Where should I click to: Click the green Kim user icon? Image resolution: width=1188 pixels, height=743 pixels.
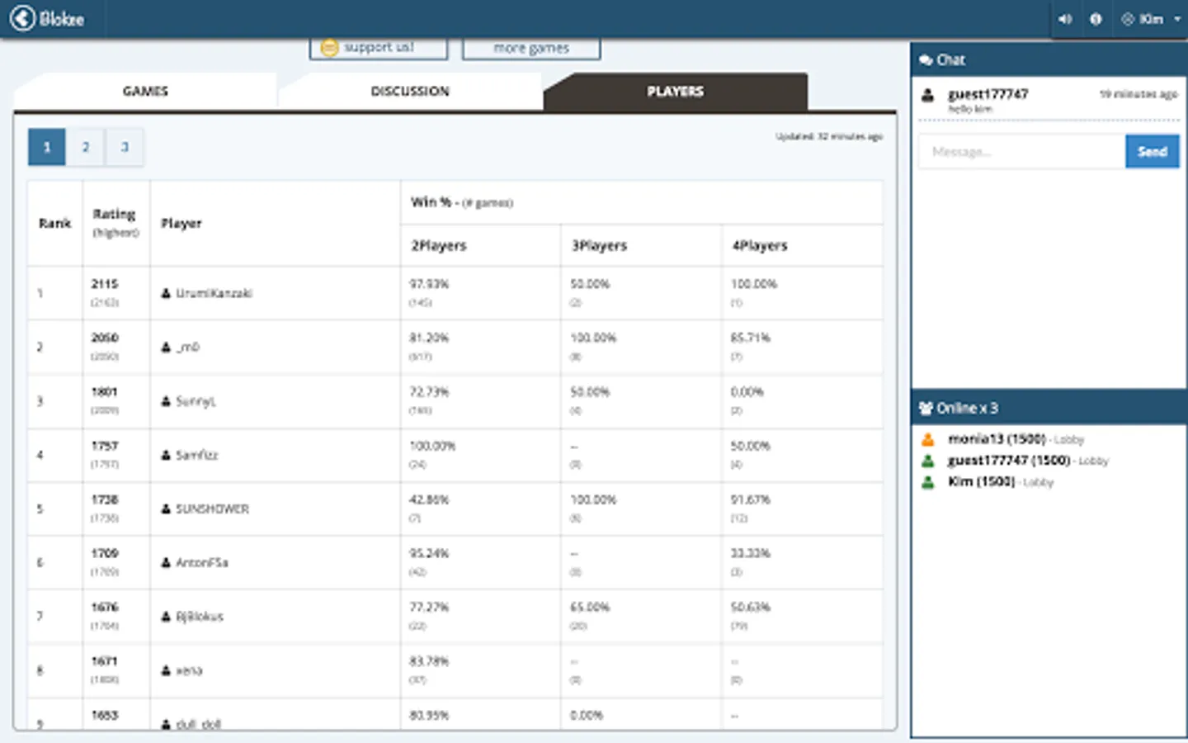click(928, 482)
